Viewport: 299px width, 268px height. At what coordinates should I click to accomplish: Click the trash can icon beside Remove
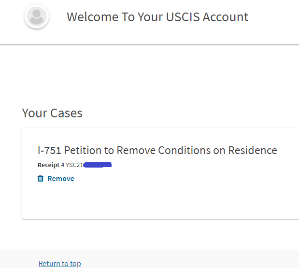41,178
